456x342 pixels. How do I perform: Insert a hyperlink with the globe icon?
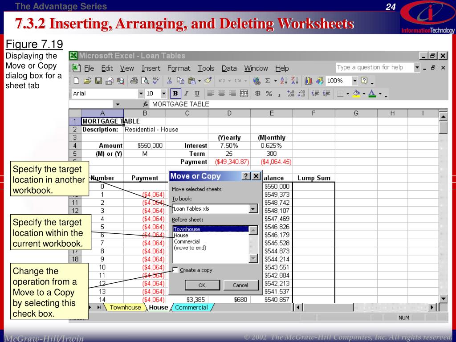click(256, 81)
